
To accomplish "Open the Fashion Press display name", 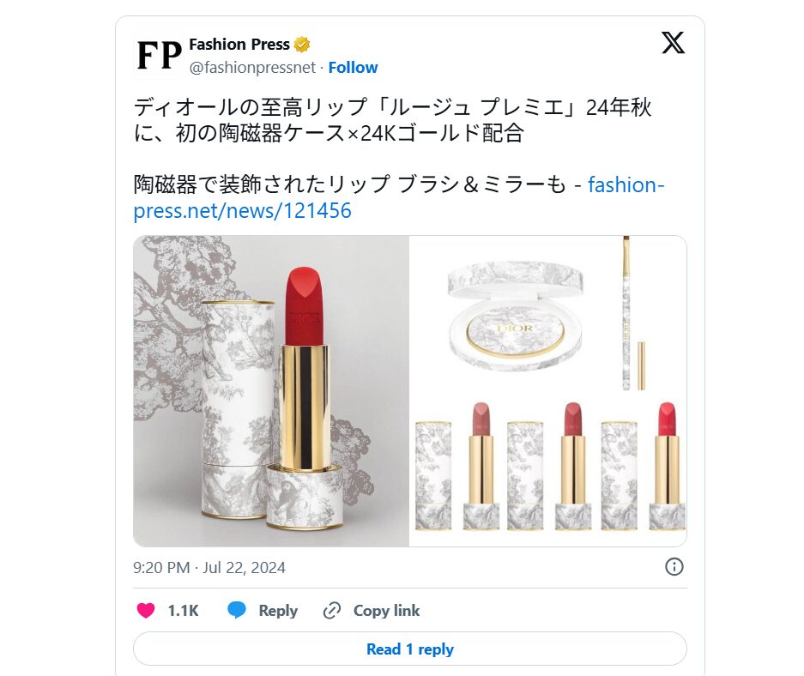I will click(x=239, y=45).
